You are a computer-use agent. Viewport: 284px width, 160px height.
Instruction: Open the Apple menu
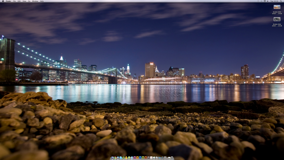pos(3,1)
